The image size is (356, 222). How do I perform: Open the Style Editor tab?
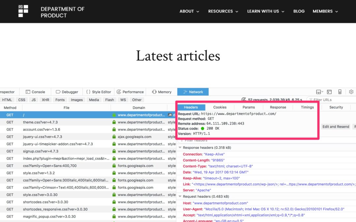[99, 92]
